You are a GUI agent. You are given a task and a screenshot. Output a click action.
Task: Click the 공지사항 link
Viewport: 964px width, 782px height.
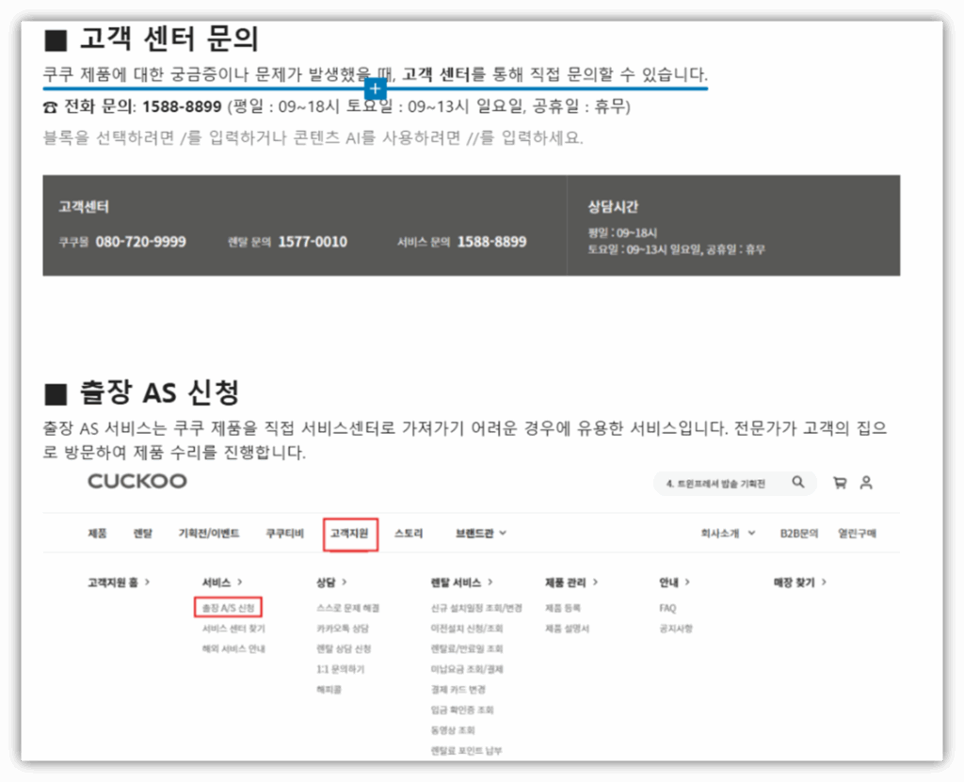pos(676,629)
